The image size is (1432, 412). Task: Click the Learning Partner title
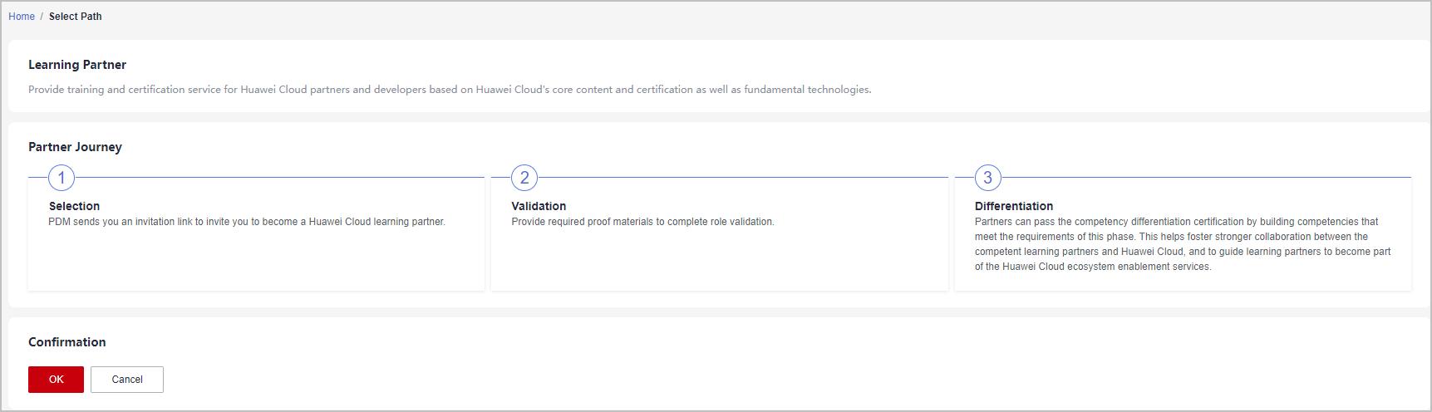77,65
